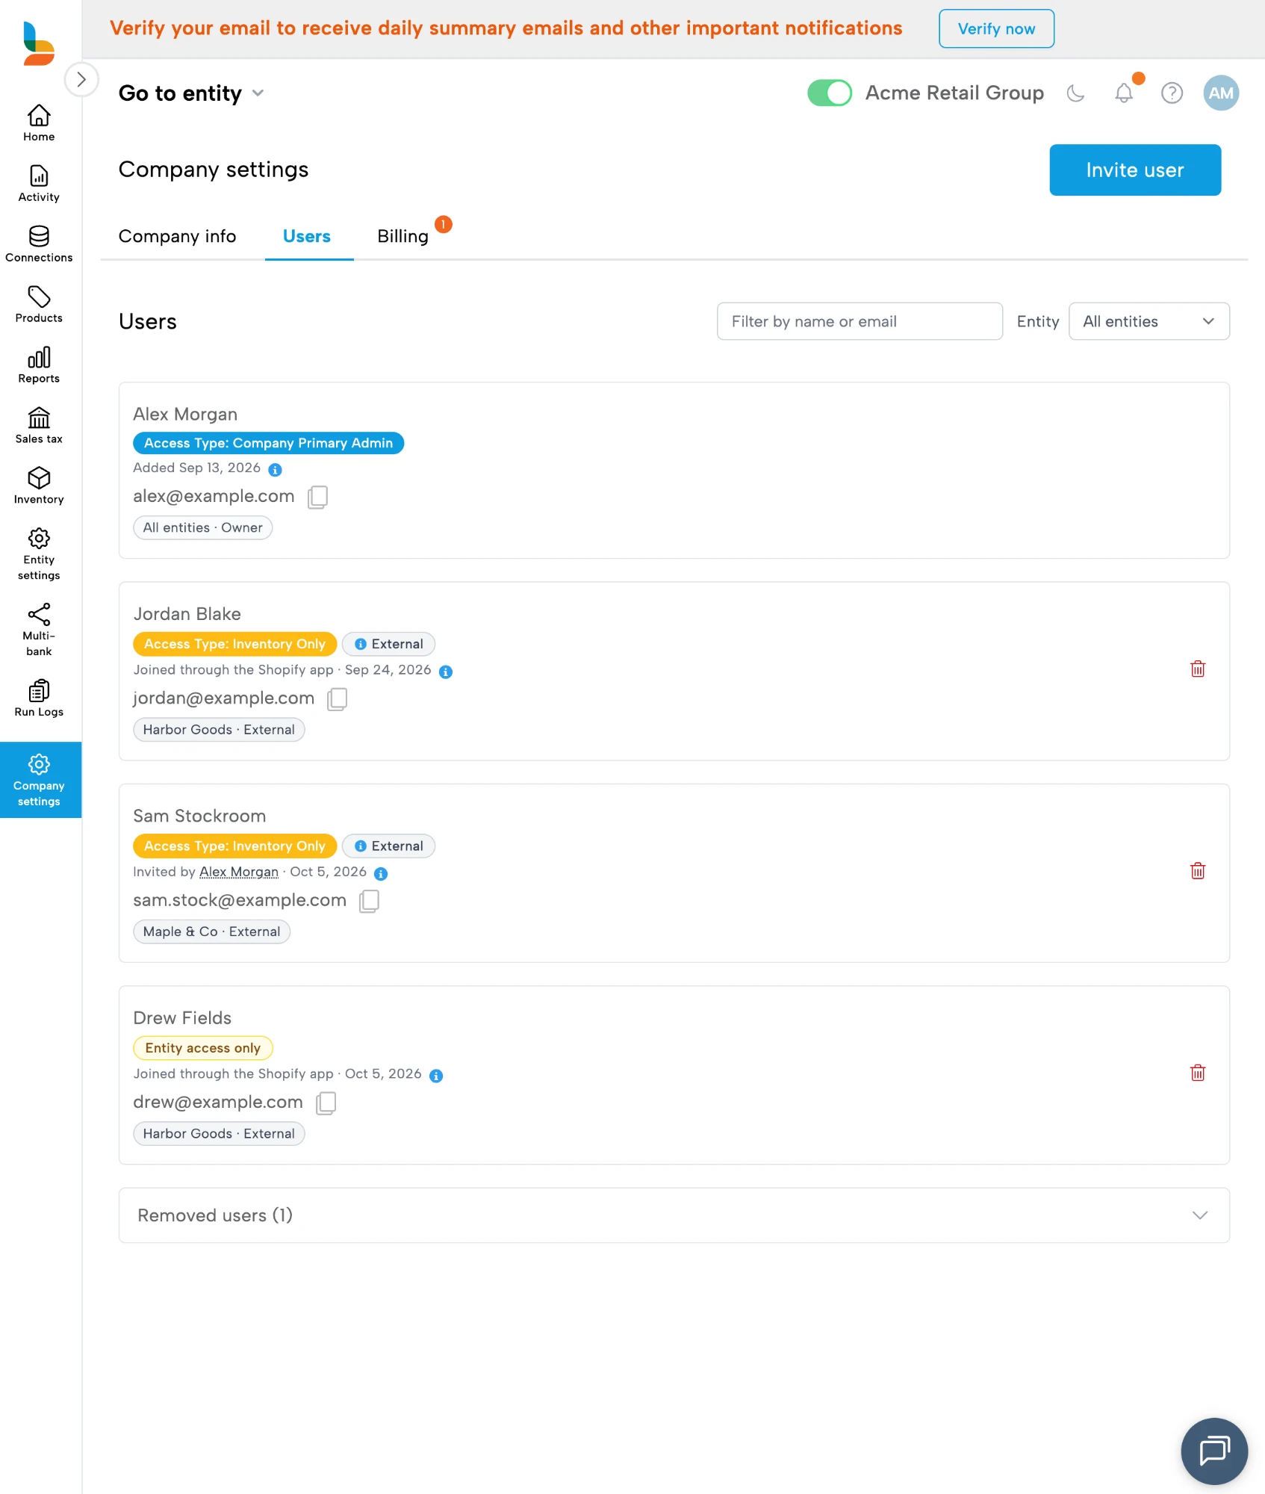Delete user Jordan Blake
This screenshot has height=1494, width=1265.
pyautogui.click(x=1198, y=669)
